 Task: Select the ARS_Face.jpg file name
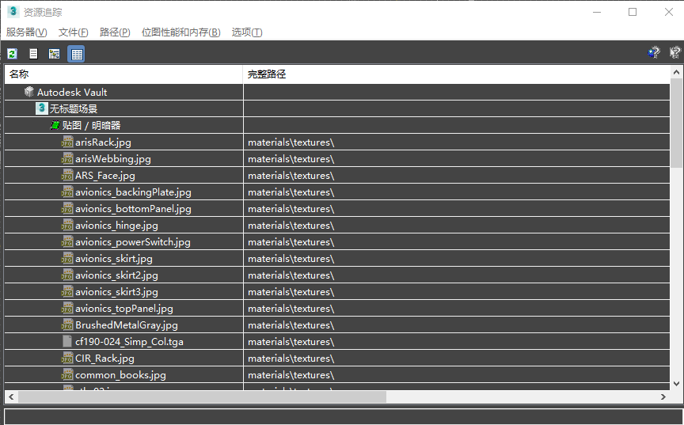105,175
